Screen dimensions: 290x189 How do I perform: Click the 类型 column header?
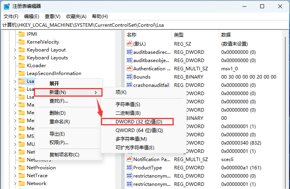(195, 35)
